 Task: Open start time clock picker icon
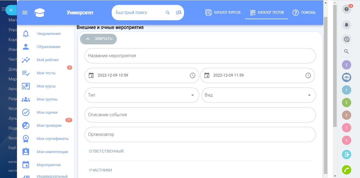[x=192, y=75]
